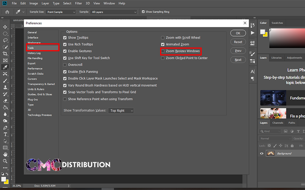Select the Zoom tool
The image size is (305, 190).
(5, 161)
